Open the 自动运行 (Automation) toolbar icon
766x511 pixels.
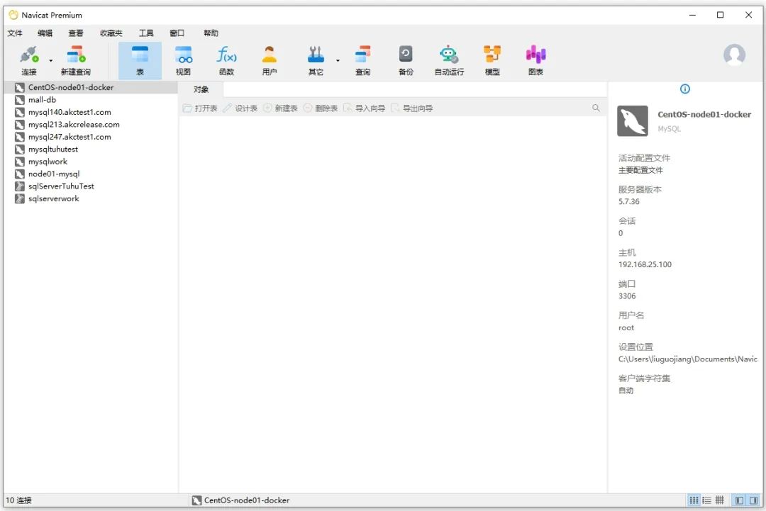449,60
